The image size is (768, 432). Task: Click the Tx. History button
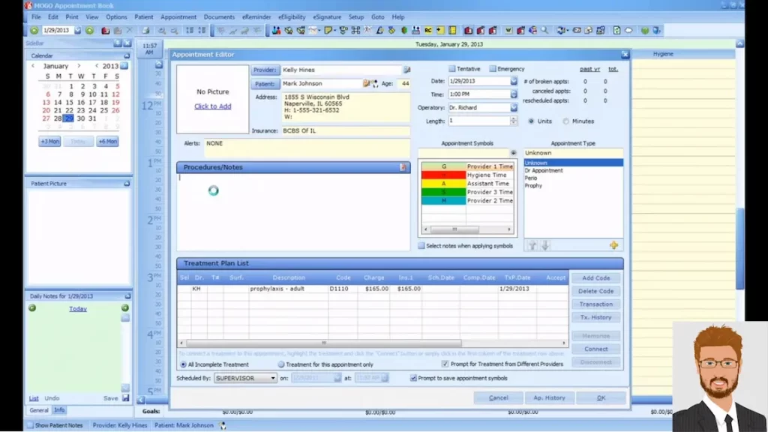pos(596,317)
